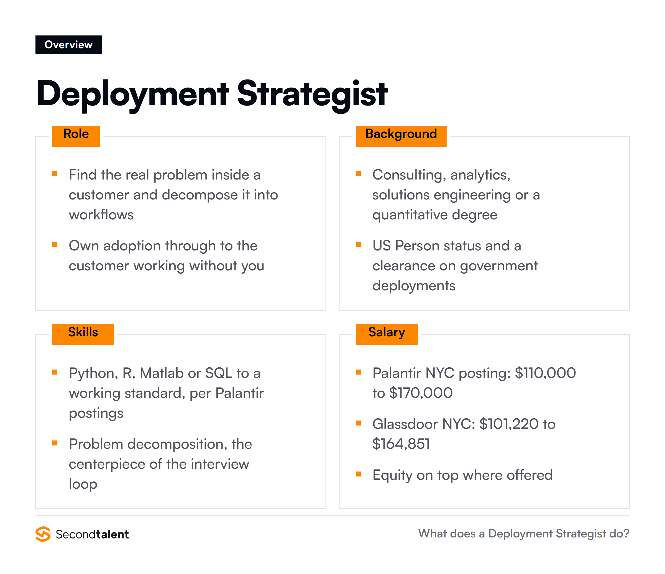The image size is (665, 574).
Task: Click the Secondtalent logo icon
Action: [x=43, y=534]
